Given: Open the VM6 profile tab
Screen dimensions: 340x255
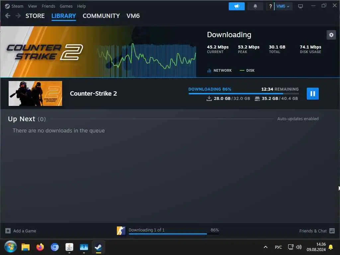Looking at the screenshot, I should [133, 16].
